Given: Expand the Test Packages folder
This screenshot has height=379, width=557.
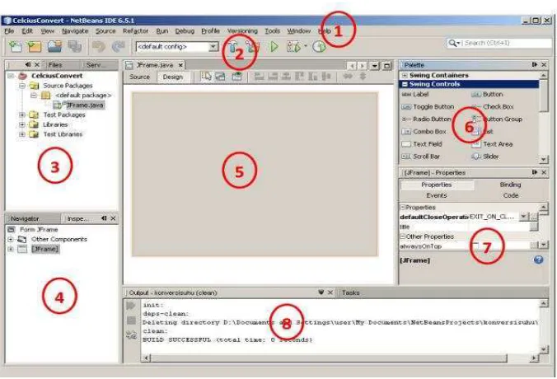Looking at the screenshot, I should (x=22, y=115).
